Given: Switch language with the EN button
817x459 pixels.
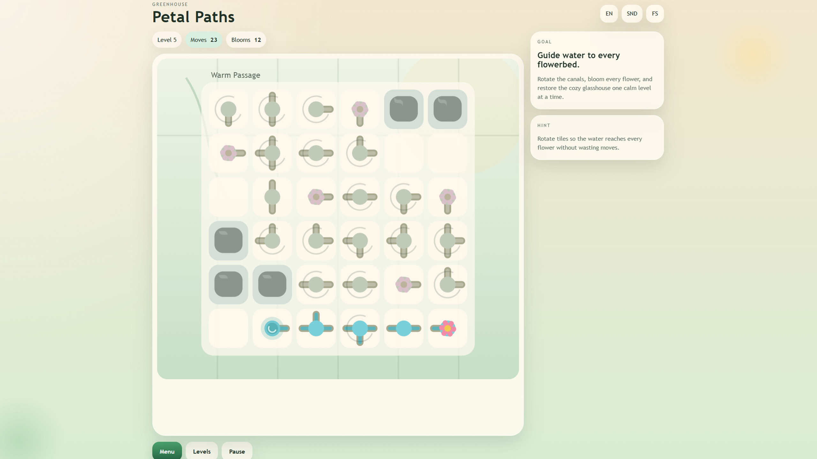Looking at the screenshot, I should click(x=609, y=14).
